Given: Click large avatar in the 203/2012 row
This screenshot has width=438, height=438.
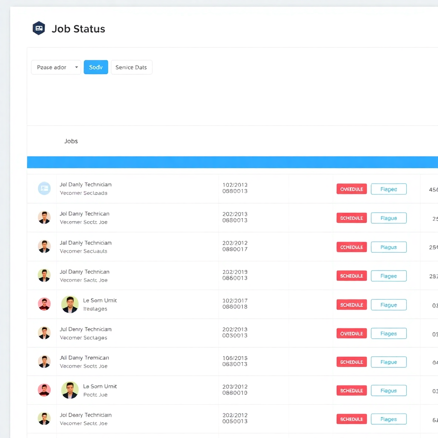Looking at the screenshot, I should click(x=70, y=390).
